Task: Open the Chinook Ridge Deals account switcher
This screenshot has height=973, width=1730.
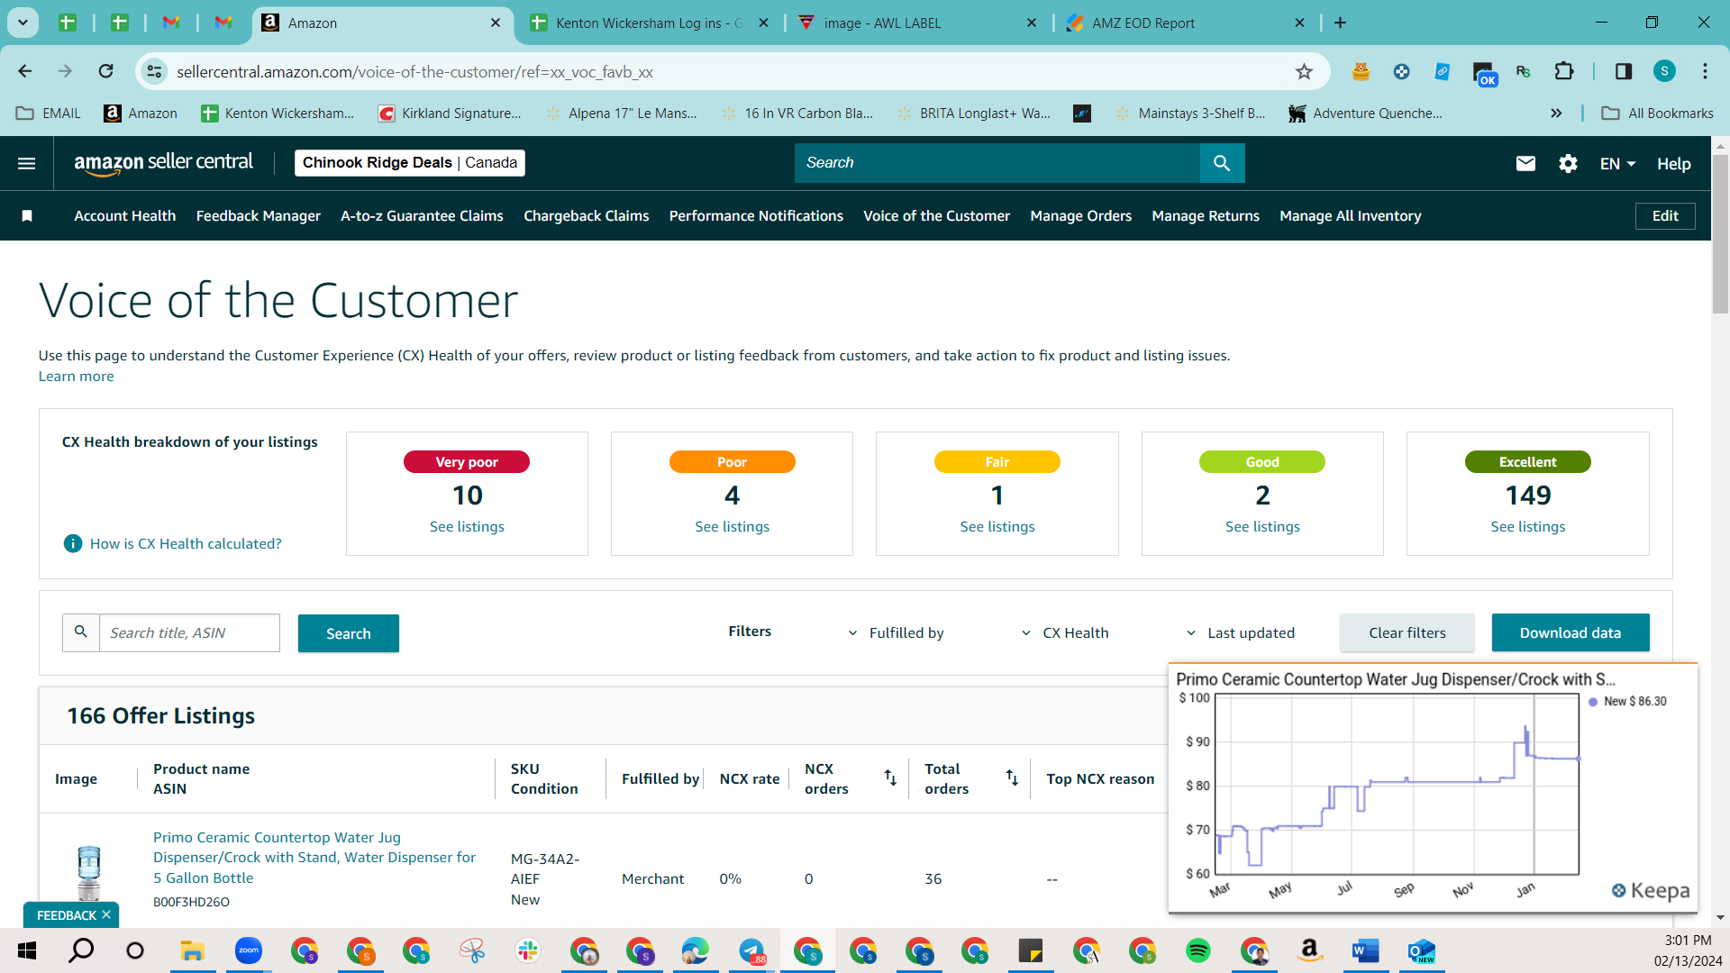Action: (410, 163)
